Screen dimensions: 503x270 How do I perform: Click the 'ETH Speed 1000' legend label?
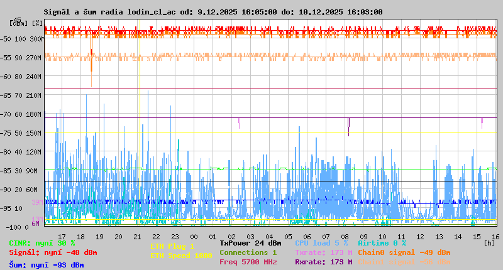click(181, 256)
